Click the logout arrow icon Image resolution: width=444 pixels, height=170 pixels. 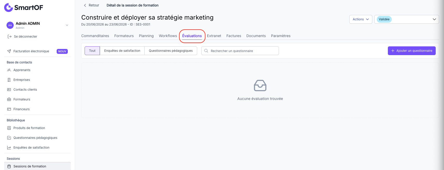point(10,37)
